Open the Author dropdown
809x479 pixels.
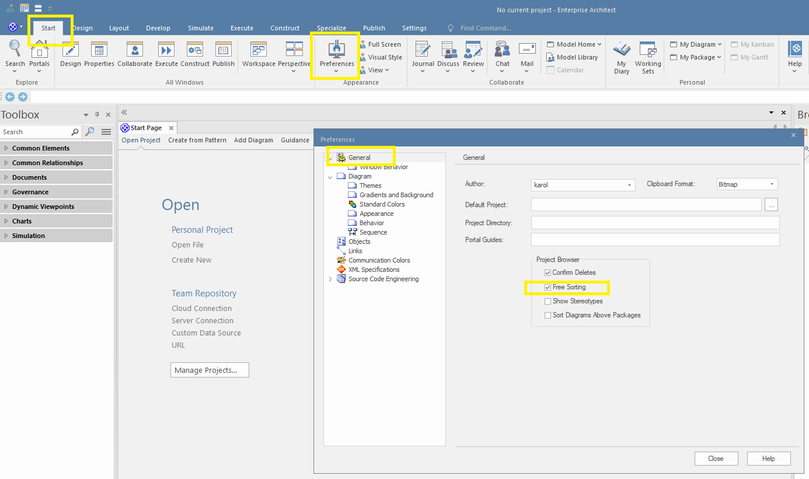click(x=630, y=185)
